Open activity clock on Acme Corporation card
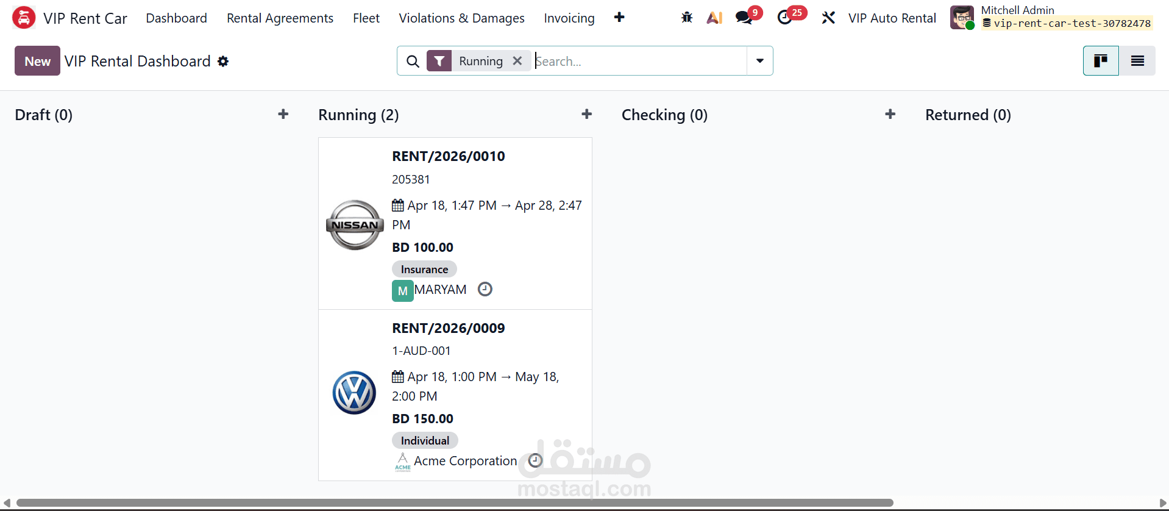The height and width of the screenshot is (511, 1169). coord(535,460)
